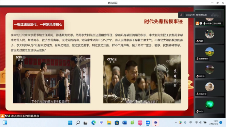Open the volume tray control

click(x=200, y=122)
